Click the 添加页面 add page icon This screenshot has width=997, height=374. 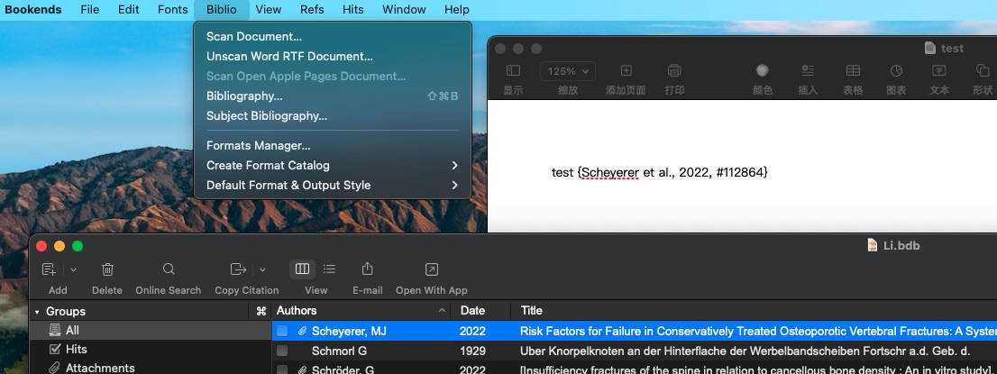[626, 70]
